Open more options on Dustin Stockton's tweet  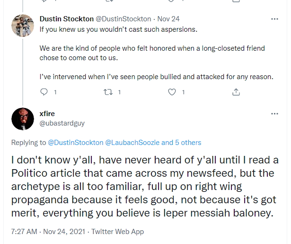(274, 19)
